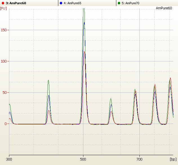Click the green dot beside AmPure70
This screenshot has width=178, height=165.
[x=119, y=3]
